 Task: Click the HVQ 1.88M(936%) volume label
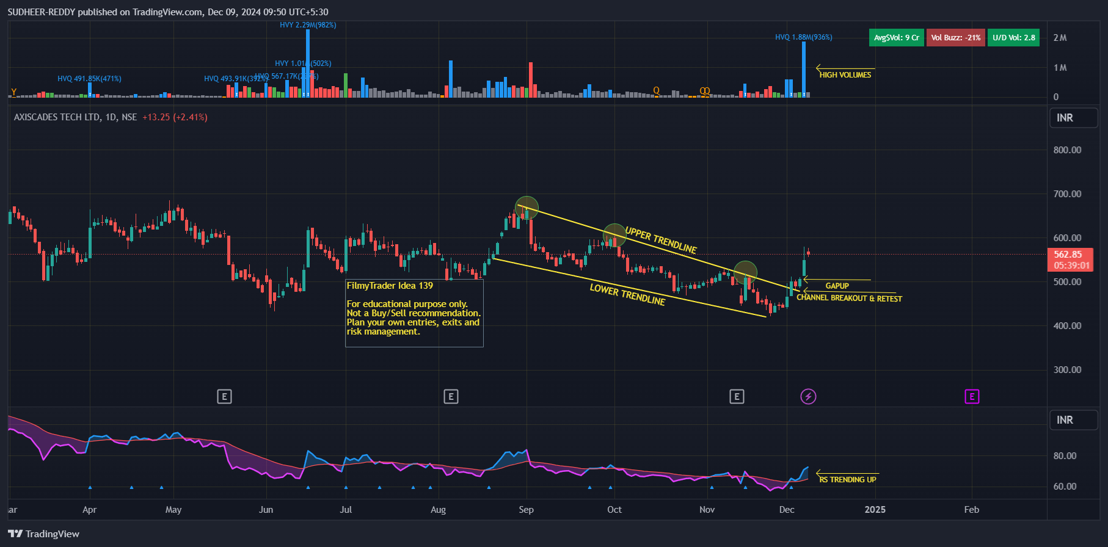click(x=804, y=37)
